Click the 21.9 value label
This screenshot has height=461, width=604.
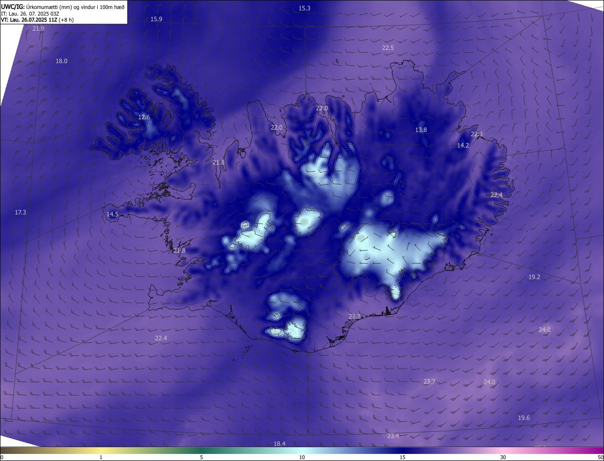pyautogui.click(x=38, y=29)
